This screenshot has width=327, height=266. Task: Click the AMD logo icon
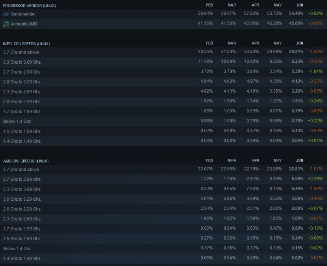coord(6,24)
